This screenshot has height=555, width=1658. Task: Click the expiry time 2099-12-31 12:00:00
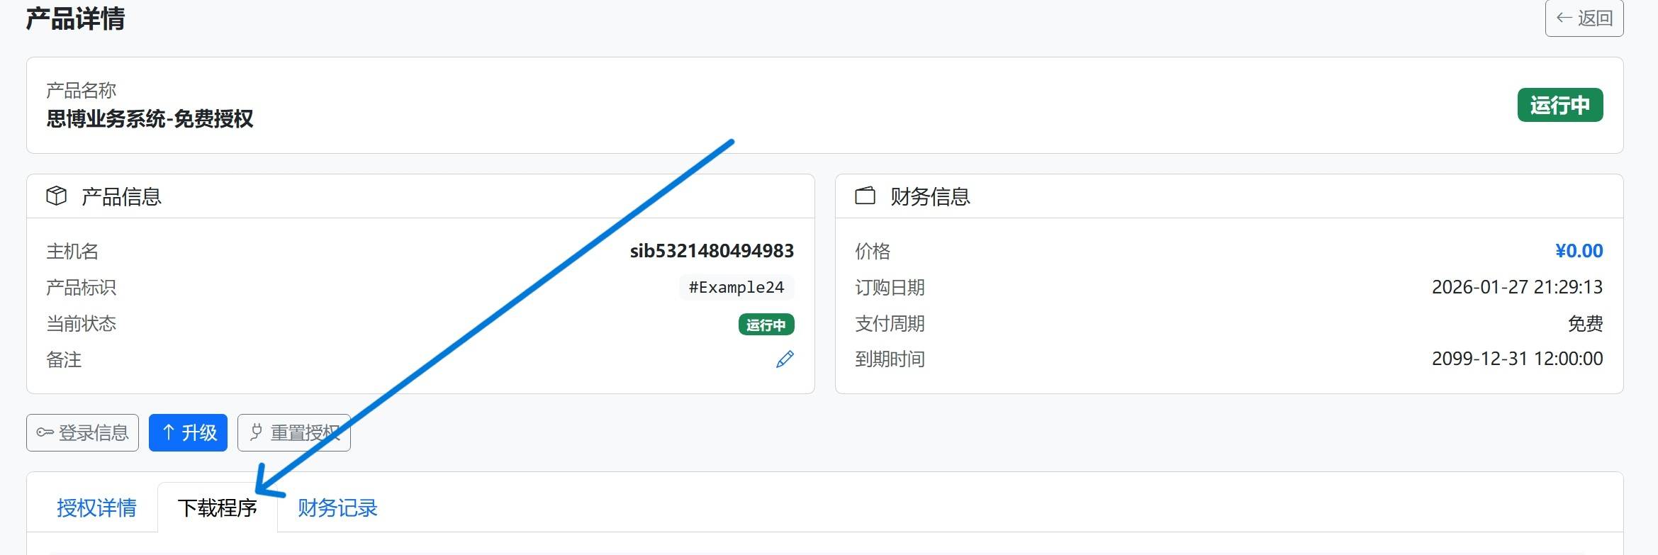pyautogui.click(x=1517, y=359)
